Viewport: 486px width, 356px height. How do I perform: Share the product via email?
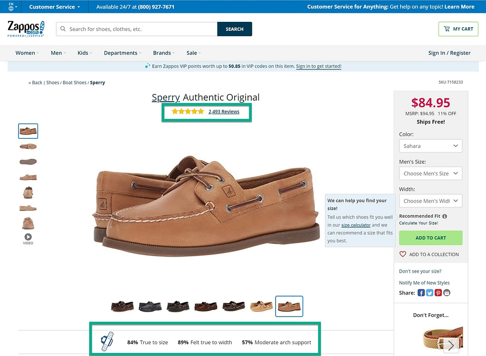pyautogui.click(x=447, y=292)
